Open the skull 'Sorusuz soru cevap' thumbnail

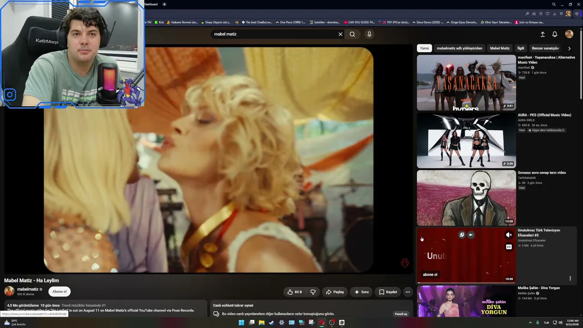pyautogui.click(x=466, y=198)
